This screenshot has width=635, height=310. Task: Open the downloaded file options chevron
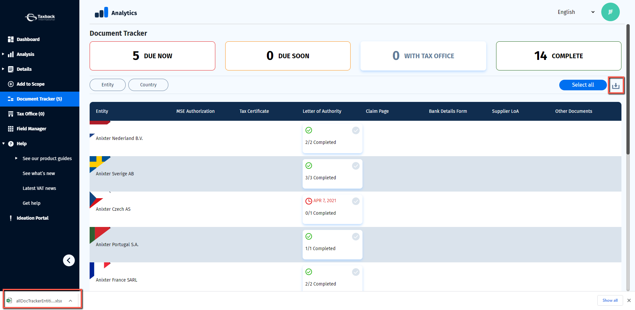70,301
